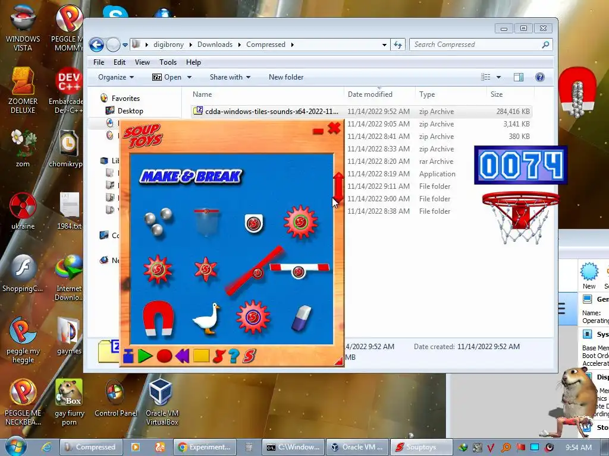Viewport: 609px width, 456px height.
Task: Open the Control Panel desktop shortcut
Action: click(x=116, y=398)
